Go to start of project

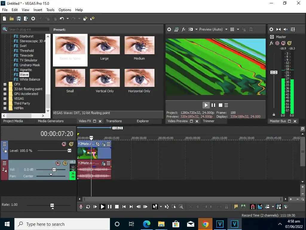point(124,207)
